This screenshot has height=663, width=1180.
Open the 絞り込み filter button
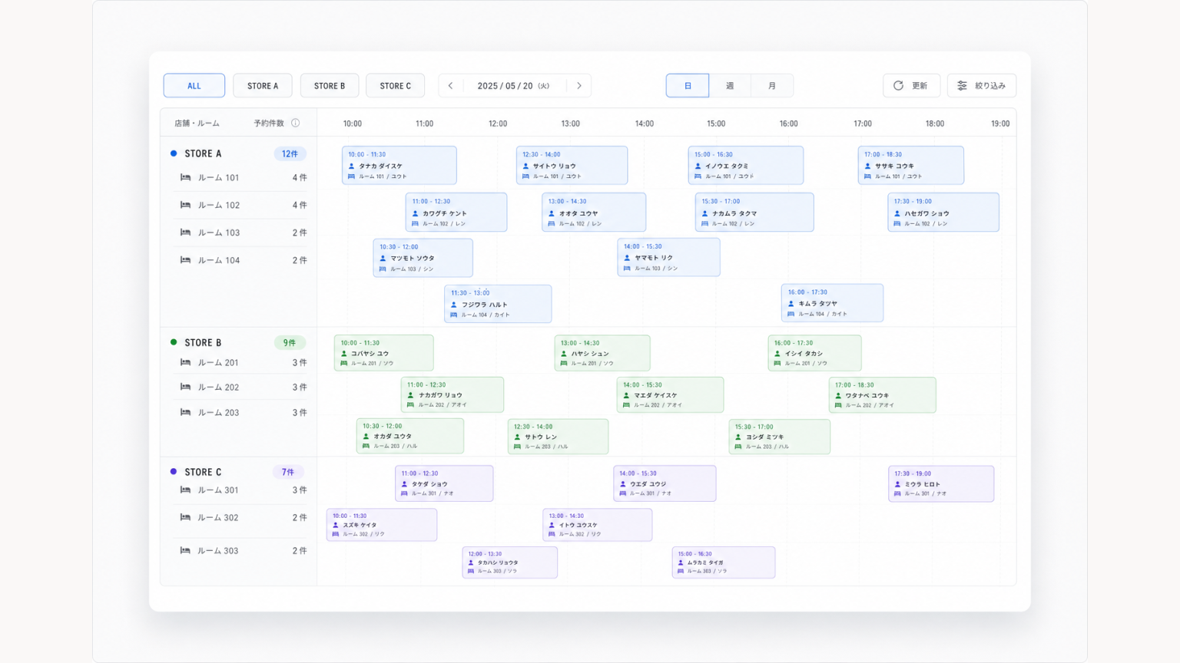pos(982,86)
